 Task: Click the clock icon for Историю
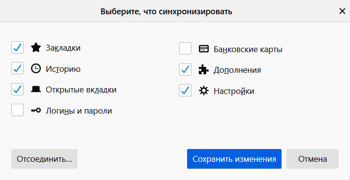point(36,69)
